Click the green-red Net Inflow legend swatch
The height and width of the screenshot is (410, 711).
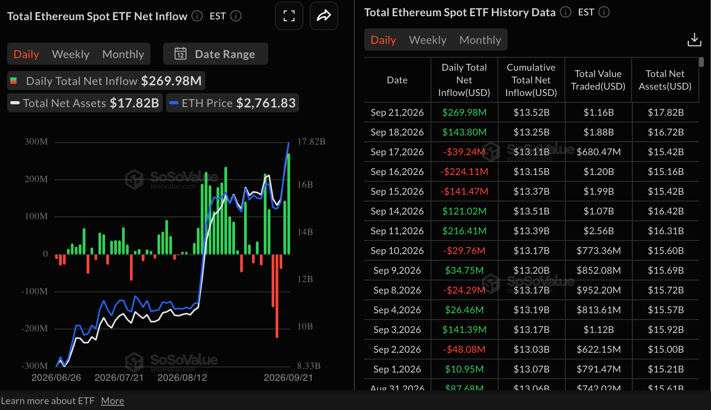tap(13, 81)
